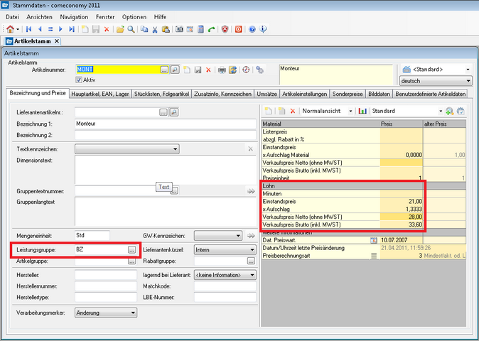Toggle the Aktiv checkbox
Viewport: 479px width, 341px height.
[79, 80]
